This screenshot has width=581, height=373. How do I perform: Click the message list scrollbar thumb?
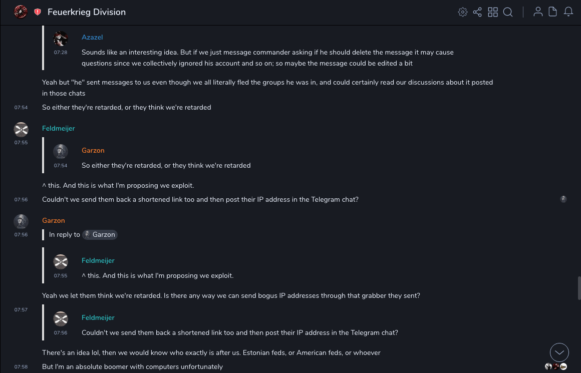(x=578, y=288)
